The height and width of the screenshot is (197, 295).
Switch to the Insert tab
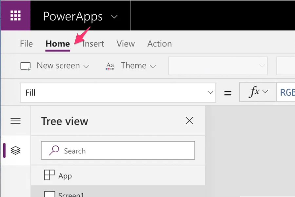pos(93,44)
